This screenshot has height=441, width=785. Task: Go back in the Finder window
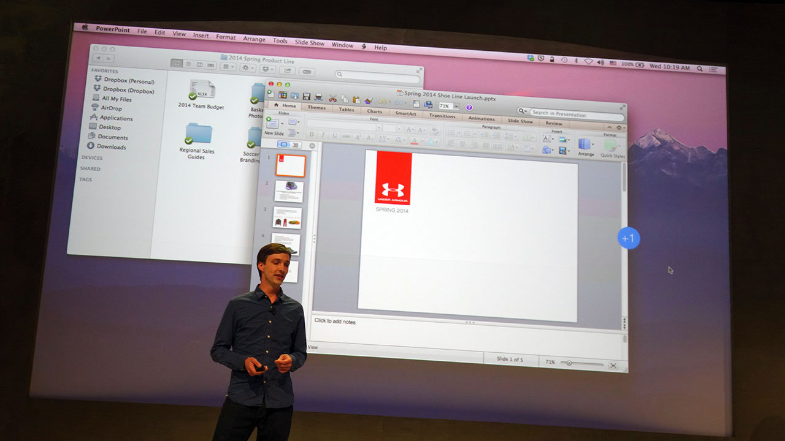coord(98,58)
